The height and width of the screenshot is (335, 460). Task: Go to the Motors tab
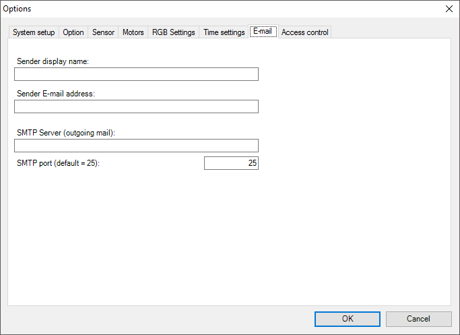click(133, 32)
